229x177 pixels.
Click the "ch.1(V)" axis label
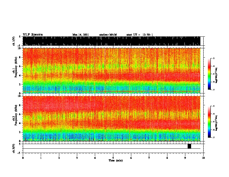point(14,41)
